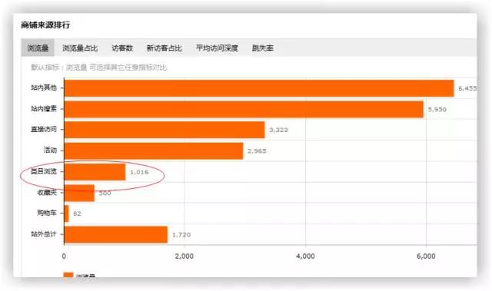Switch to the 浏览量占比 tab
Screen dimensions: 492x291
(x=80, y=48)
